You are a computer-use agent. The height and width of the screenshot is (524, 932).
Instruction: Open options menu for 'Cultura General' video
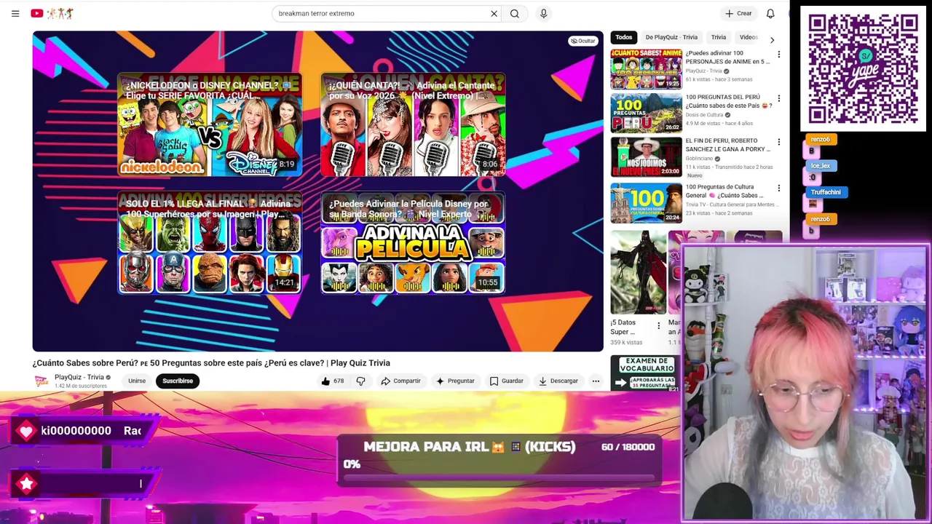pyautogui.click(x=778, y=188)
